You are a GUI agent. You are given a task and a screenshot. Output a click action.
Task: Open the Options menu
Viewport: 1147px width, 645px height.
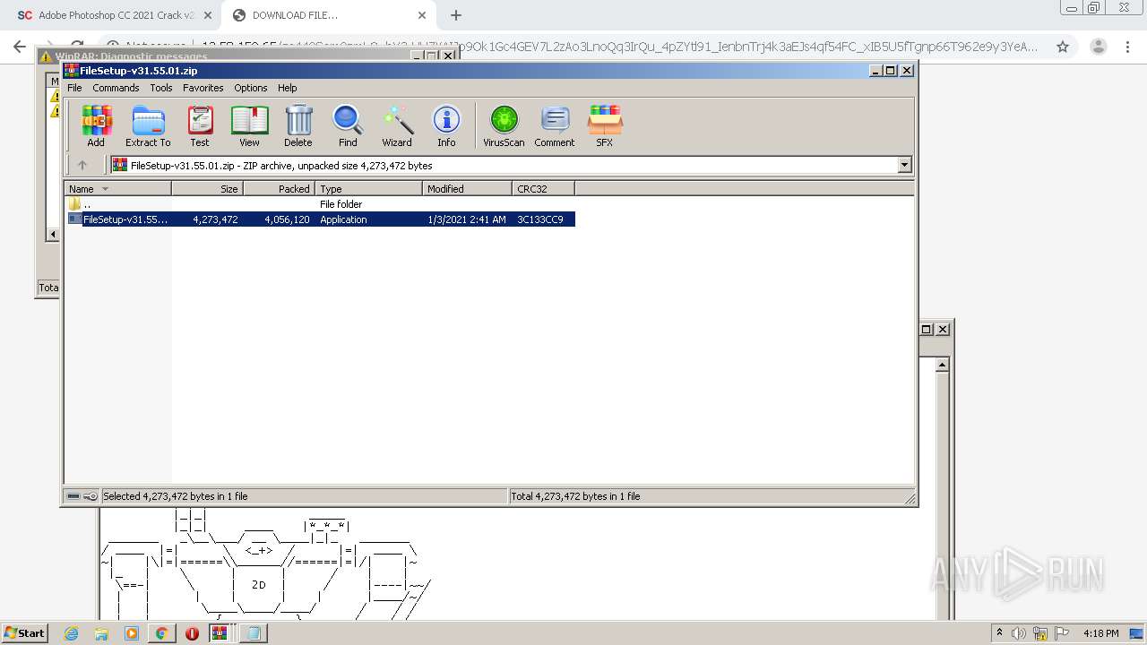click(251, 88)
